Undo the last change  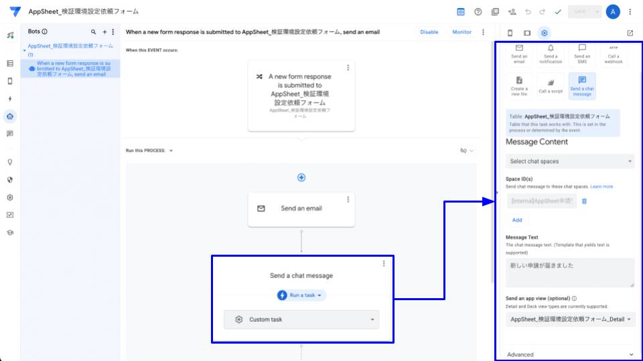pos(528,12)
